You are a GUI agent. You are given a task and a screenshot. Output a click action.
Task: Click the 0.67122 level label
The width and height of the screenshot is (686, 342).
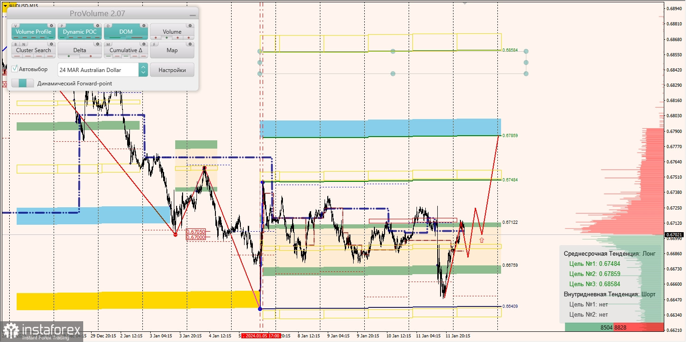click(510, 222)
